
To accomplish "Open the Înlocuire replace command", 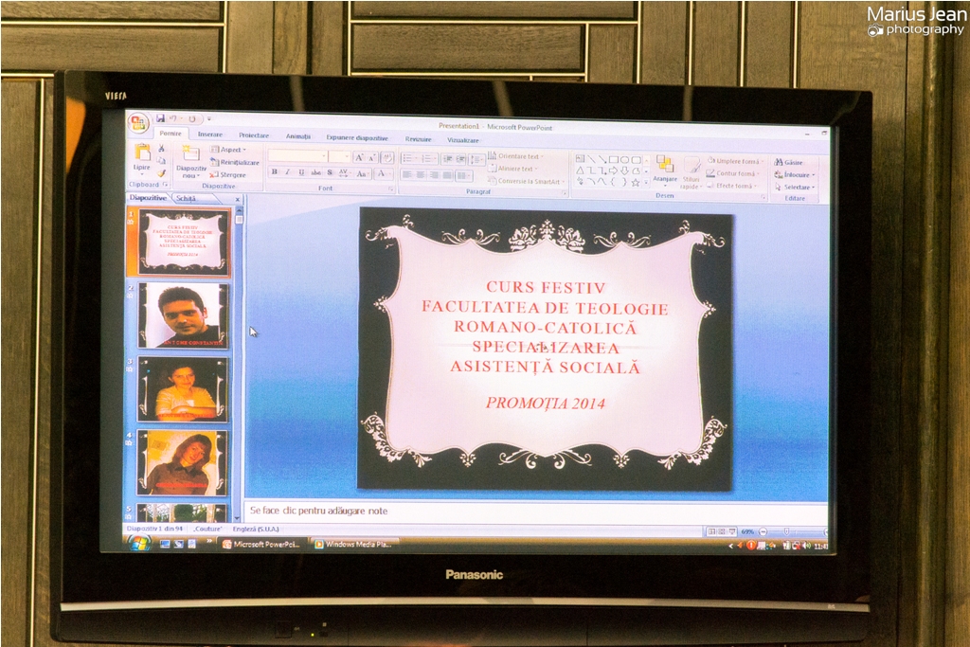I will tap(796, 174).
